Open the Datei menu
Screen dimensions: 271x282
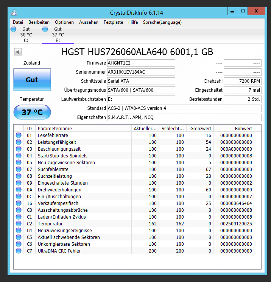pos(18,22)
